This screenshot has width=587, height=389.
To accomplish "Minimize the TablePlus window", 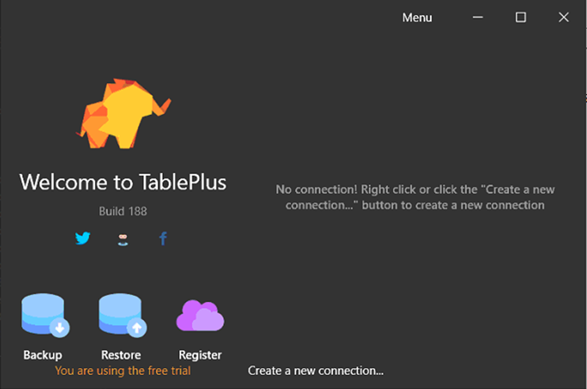I will [x=478, y=18].
